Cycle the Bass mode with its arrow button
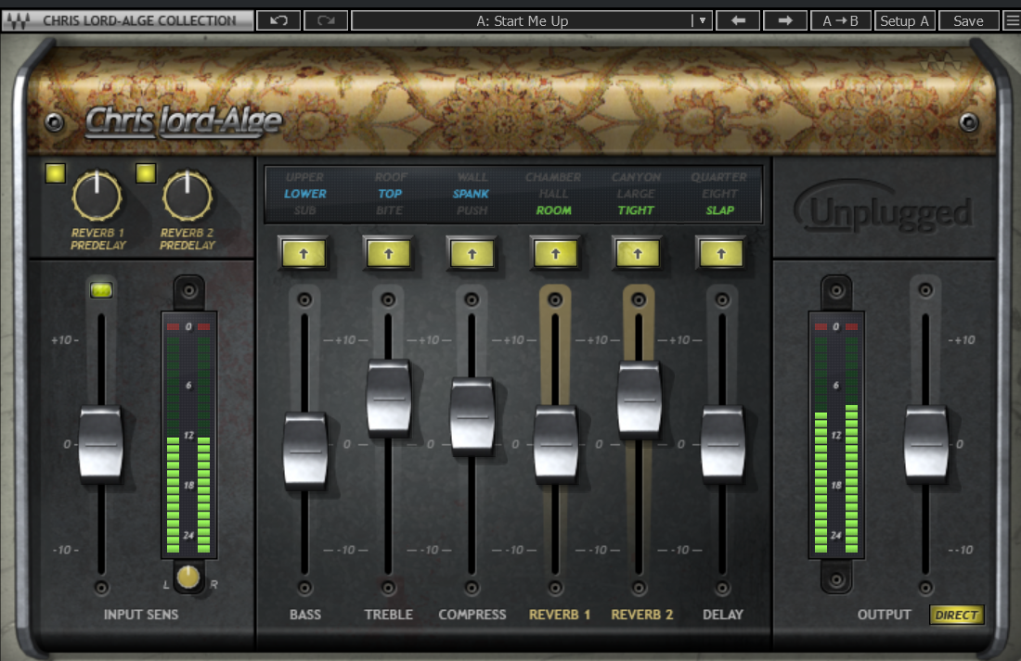The image size is (1021, 661). point(304,254)
